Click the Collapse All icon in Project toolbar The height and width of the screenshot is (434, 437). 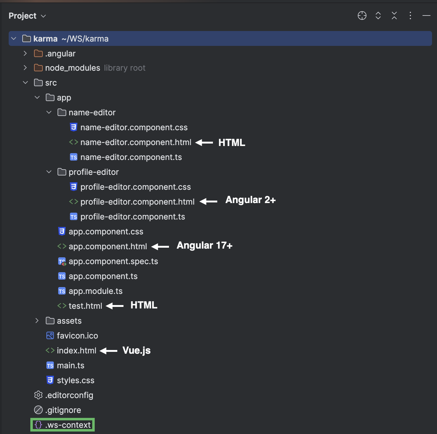pyautogui.click(x=394, y=15)
